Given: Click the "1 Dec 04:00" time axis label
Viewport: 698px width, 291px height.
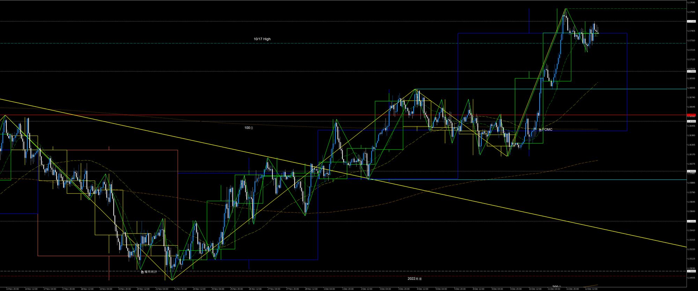Looking at the screenshot, I should point(329,289).
